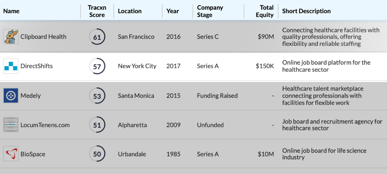
Task: Click the Tracxn score 50 circle
Action: tap(97, 154)
